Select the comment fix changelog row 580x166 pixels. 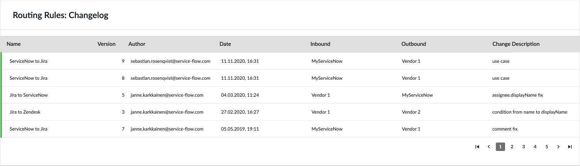290,129
